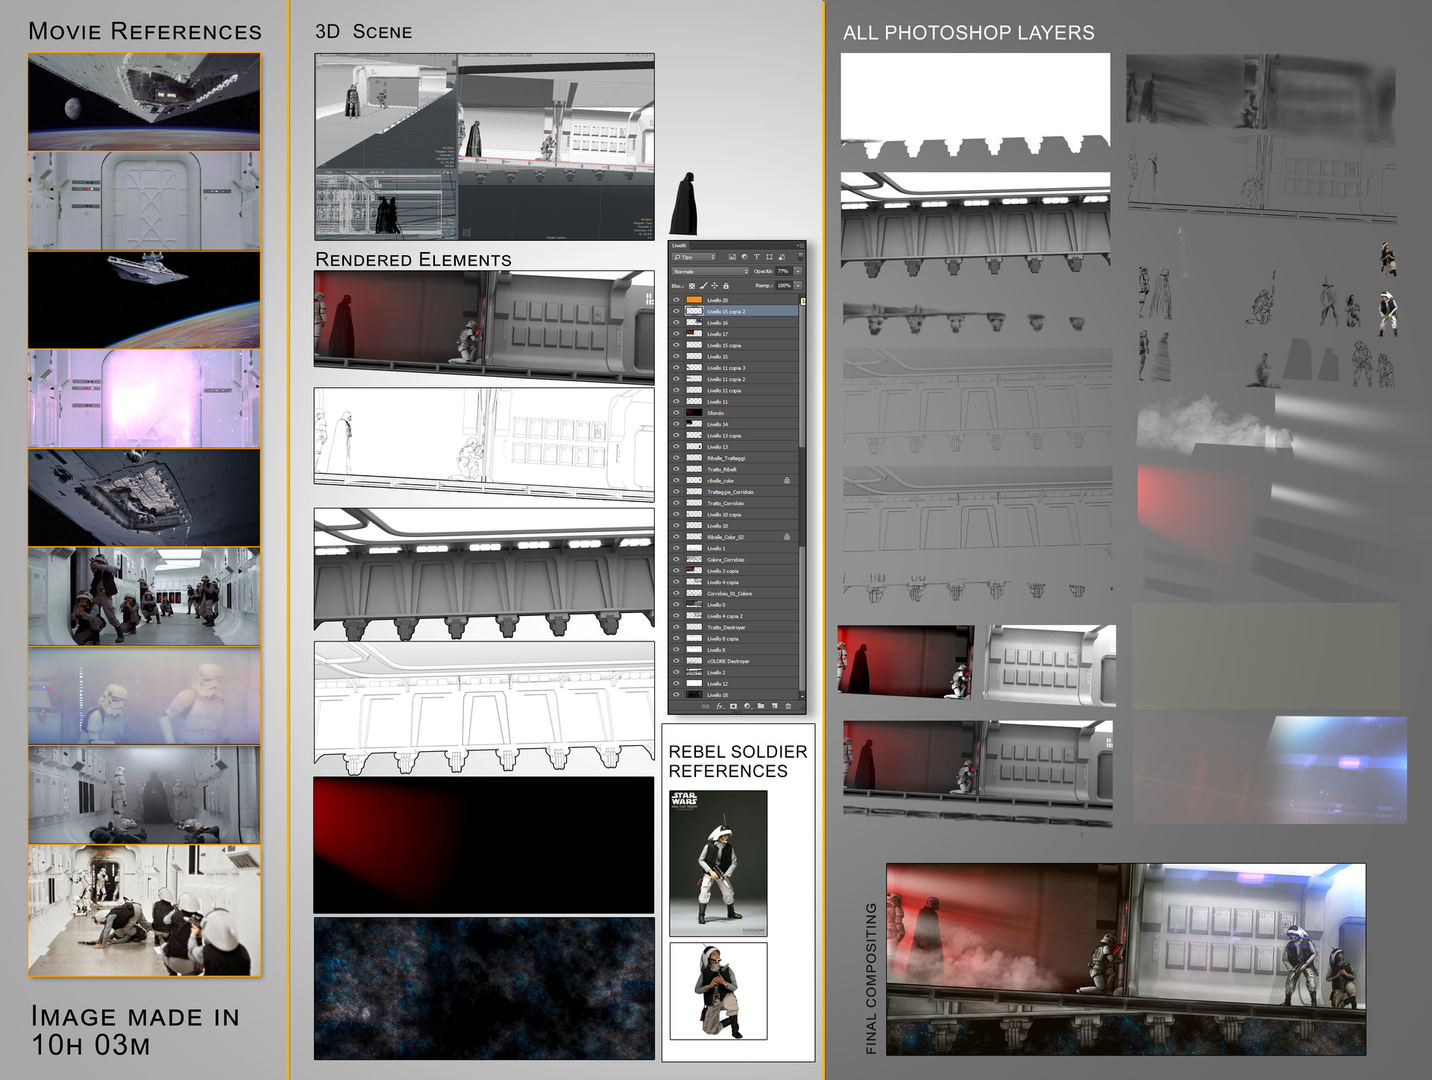Create a new adjustment layer via its icon
This screenshot has width=1432, height=1080.
coord(748,706)
